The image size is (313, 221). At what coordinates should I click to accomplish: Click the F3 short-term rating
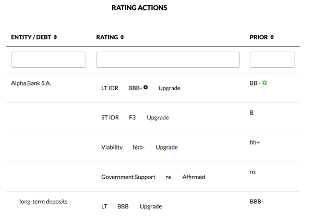pyautogui.click(x=133, y=118)
